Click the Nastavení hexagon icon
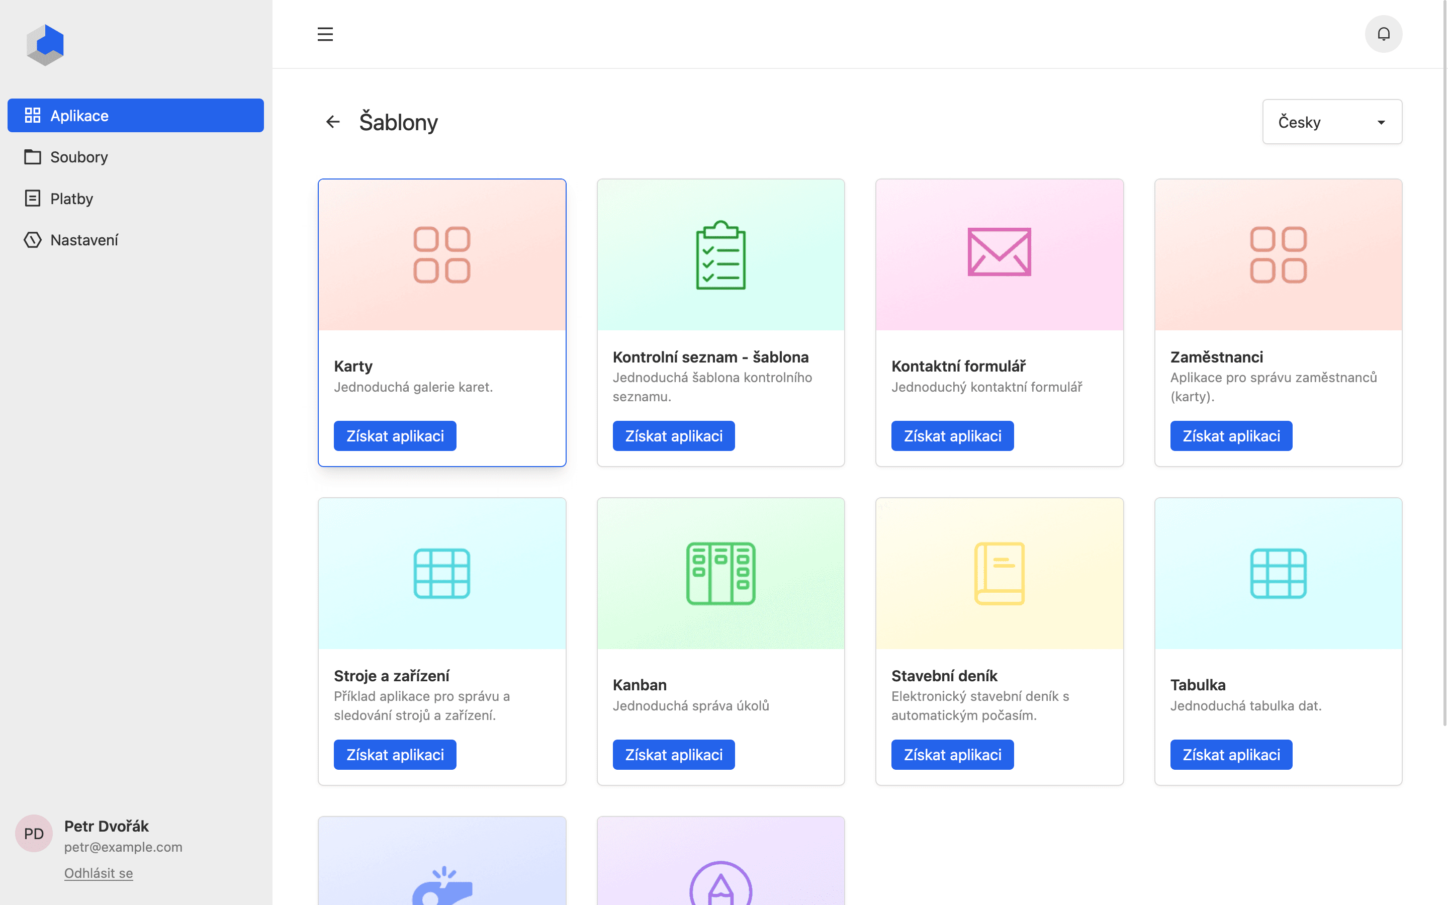This screenshot has height=905, width=1448. [32, 240]
